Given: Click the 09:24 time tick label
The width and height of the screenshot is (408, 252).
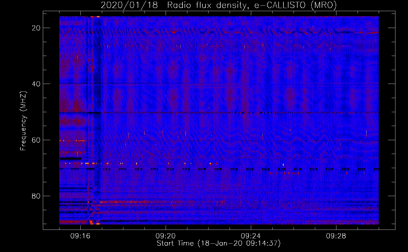Looking at the screenshot, I should 251,236.
